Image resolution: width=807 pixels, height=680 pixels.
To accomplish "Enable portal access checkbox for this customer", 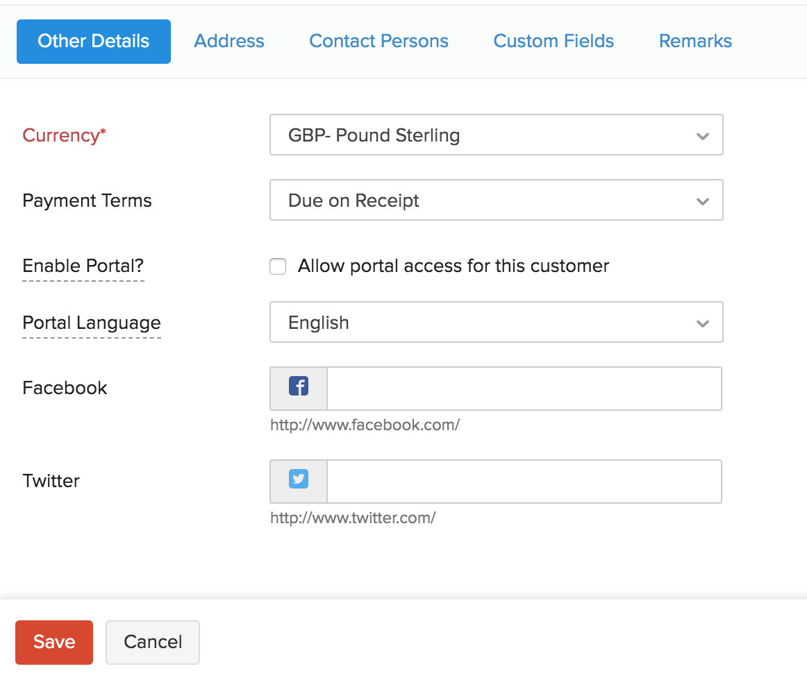I will [x=278, y=266].
